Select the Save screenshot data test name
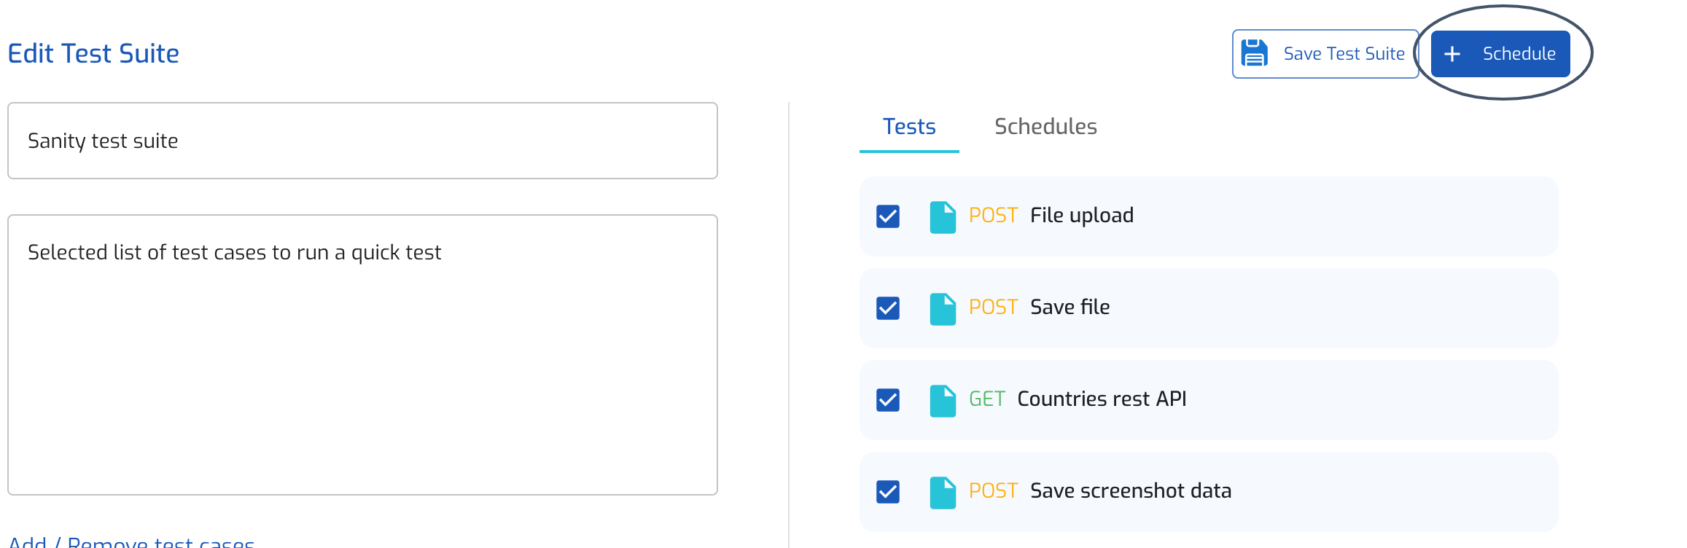Viewport: 1687px width, 548px height. [1130, 491]
